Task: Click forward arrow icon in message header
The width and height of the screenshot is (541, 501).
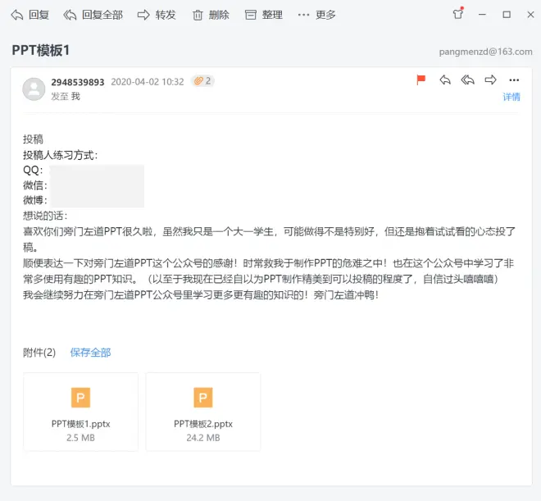Action: click(490, 80)
